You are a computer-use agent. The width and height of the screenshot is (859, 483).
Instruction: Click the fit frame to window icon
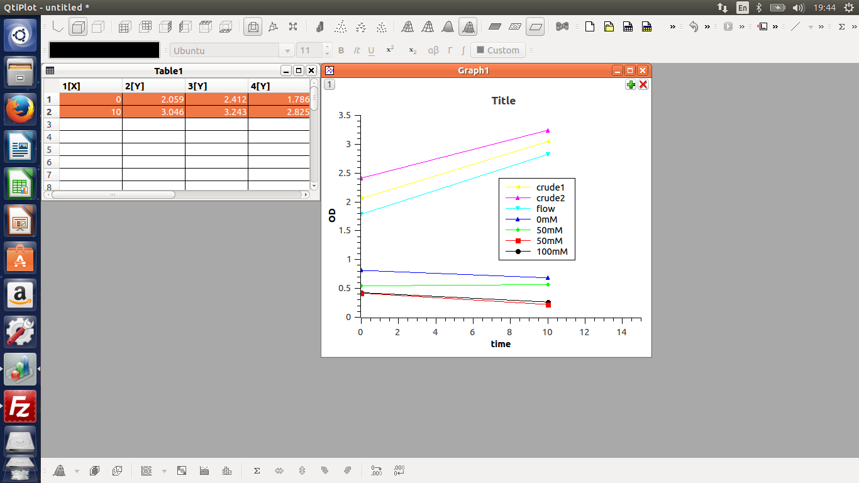293,27
